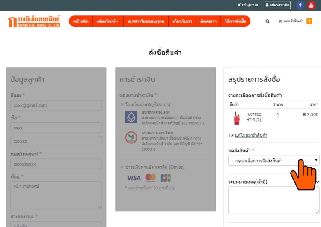
Task: Open วิธีการสั่งซื้อ how-to-order page
Action: click(235, 21)
